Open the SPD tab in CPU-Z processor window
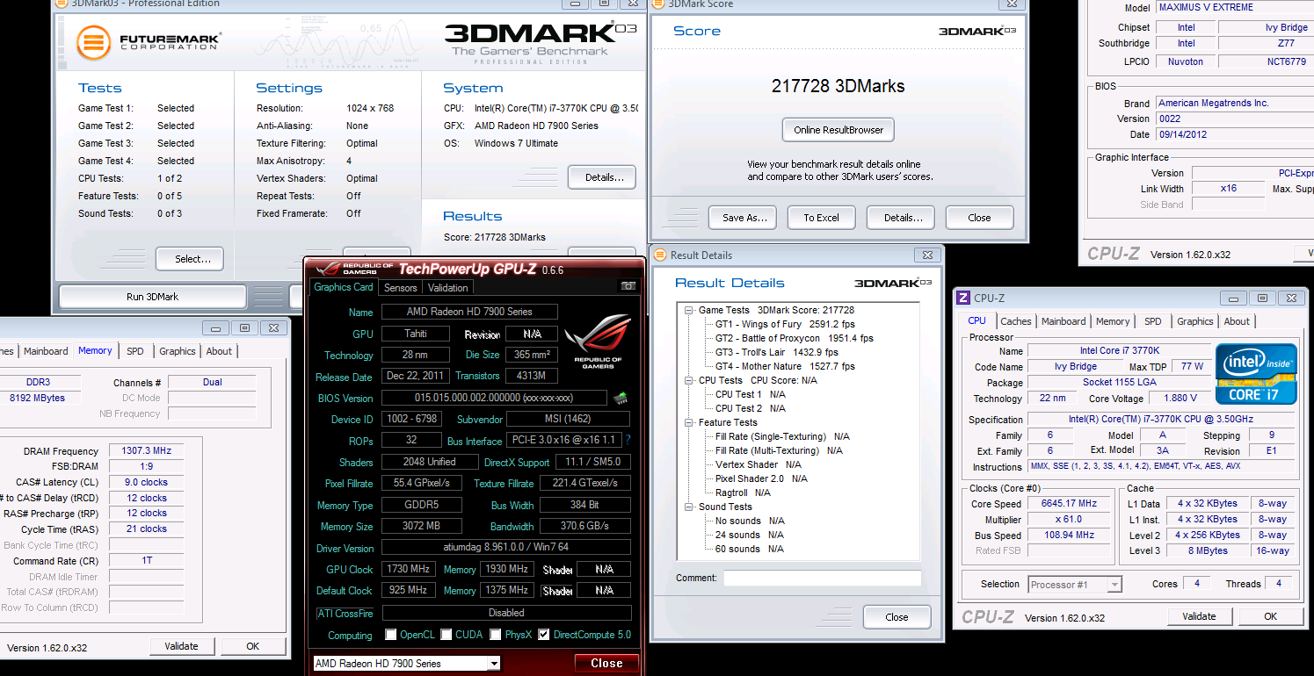This screenshot has width=1314, height=676. 1153,321
